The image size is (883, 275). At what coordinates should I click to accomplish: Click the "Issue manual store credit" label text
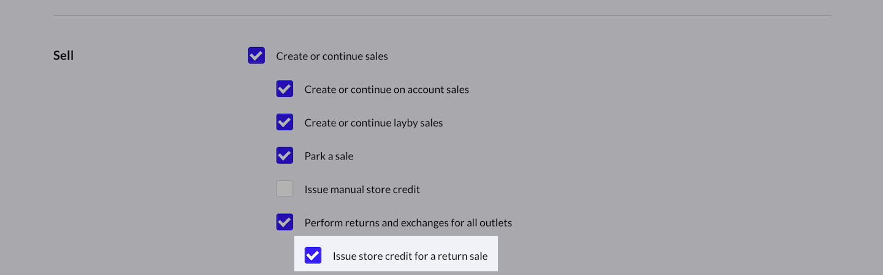click(362, 189)
